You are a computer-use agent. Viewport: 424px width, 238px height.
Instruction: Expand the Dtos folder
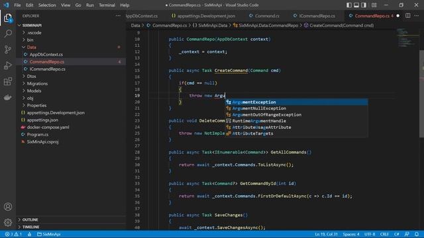31,77
